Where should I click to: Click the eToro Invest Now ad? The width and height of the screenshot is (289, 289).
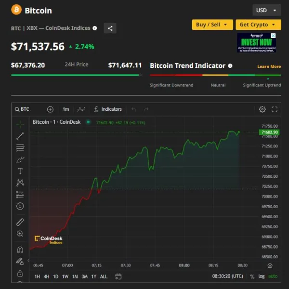point(256,42)
